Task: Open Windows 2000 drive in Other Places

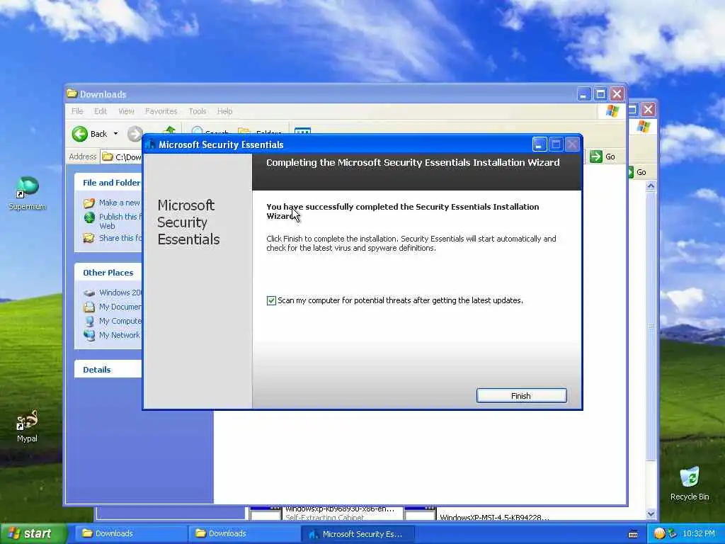Action: 120,293
